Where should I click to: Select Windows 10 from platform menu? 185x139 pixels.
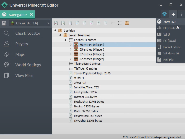[170, 53]
